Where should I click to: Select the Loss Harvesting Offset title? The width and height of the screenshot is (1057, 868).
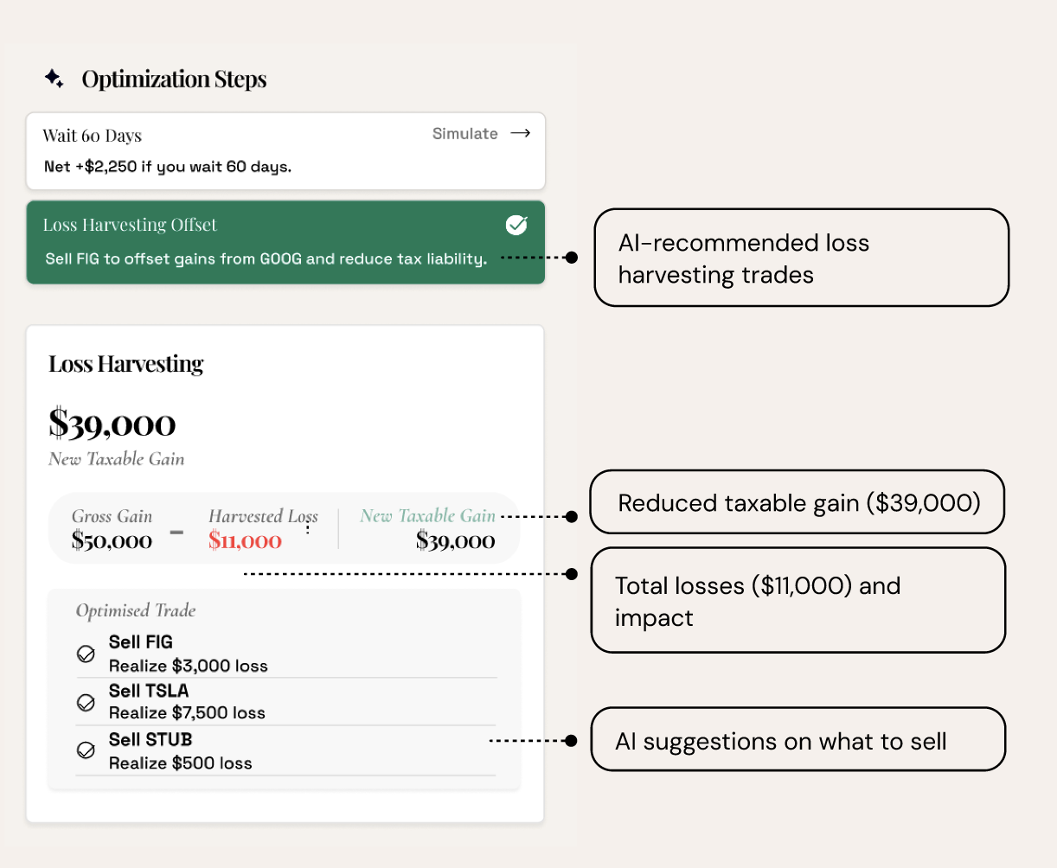pyautogui.click(x=130, y=225)
